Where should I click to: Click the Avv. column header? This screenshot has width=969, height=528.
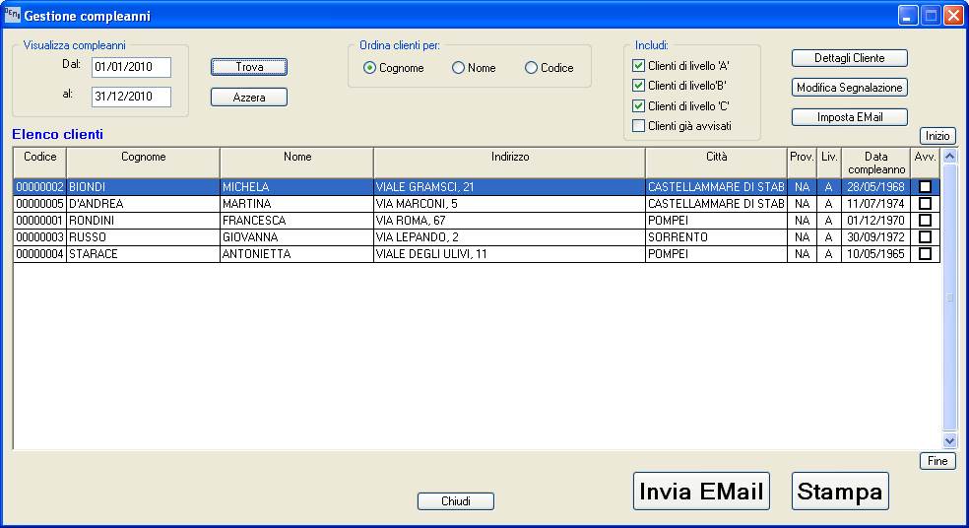pyautogui.click(x=925, y=164)
